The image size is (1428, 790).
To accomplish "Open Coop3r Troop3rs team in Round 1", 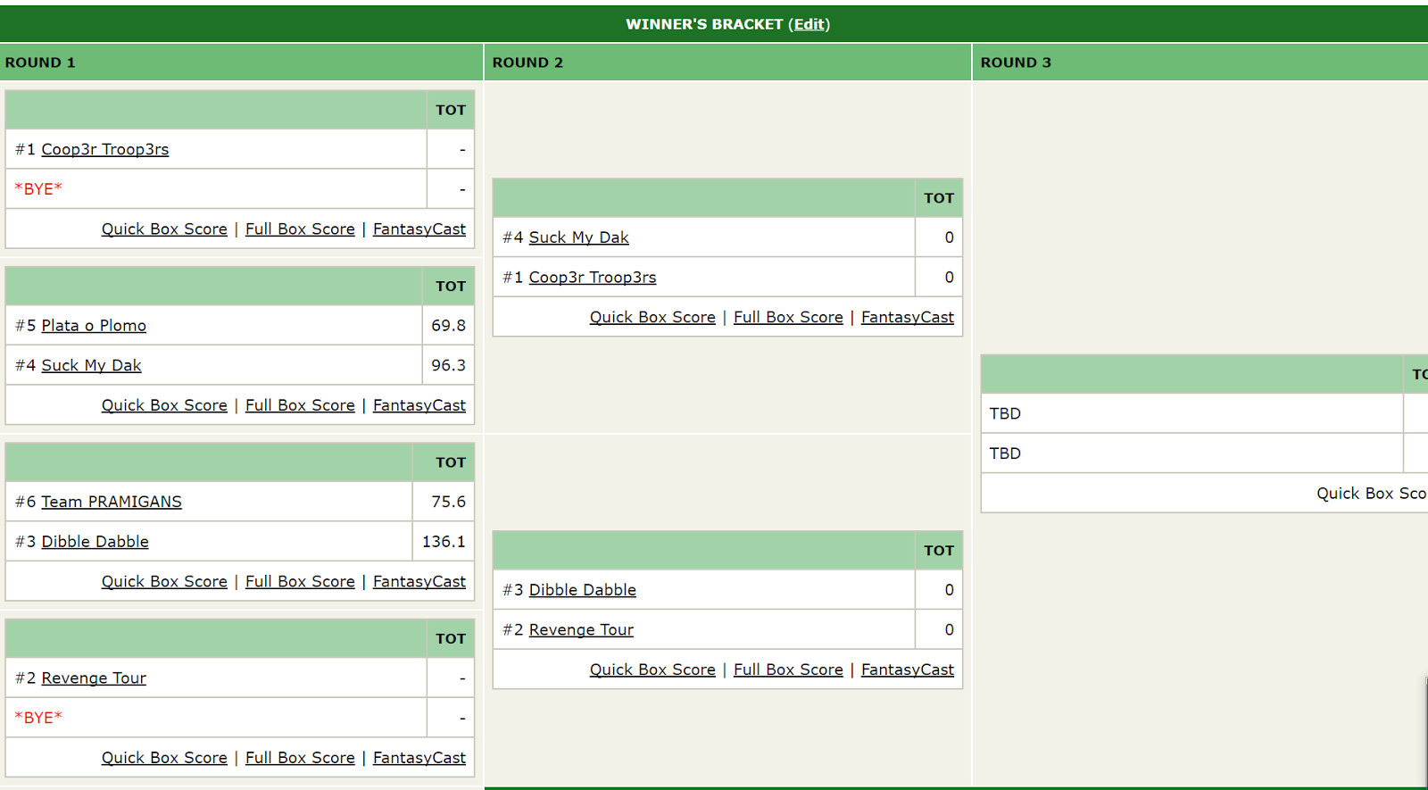I will (104, 149).
